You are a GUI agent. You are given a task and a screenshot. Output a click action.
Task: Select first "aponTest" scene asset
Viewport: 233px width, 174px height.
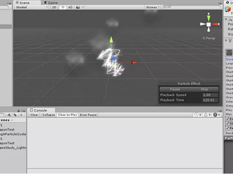pos(7,130)
